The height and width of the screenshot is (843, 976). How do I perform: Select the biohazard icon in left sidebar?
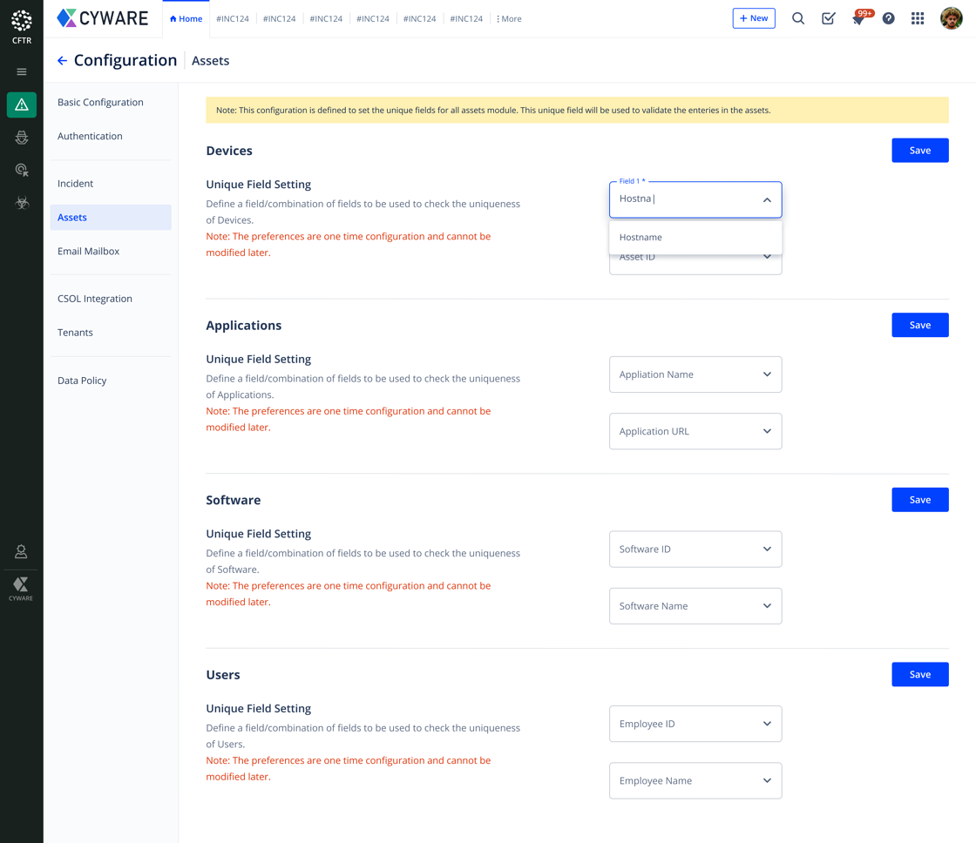pyautogui.click(x=22, y=203)
